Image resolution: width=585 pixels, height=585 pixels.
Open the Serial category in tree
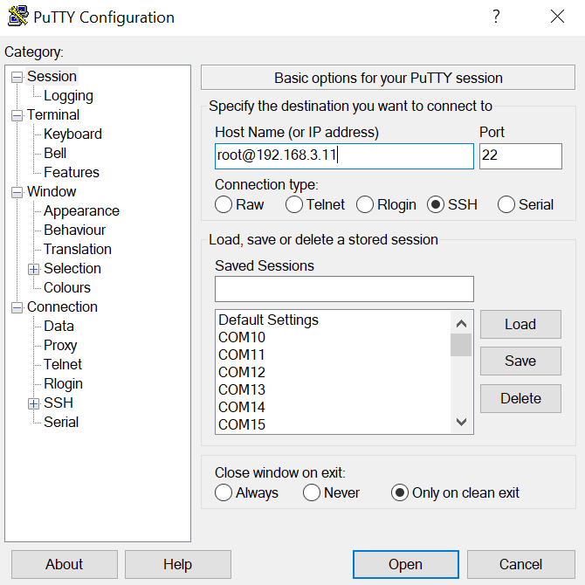[61, 422]
